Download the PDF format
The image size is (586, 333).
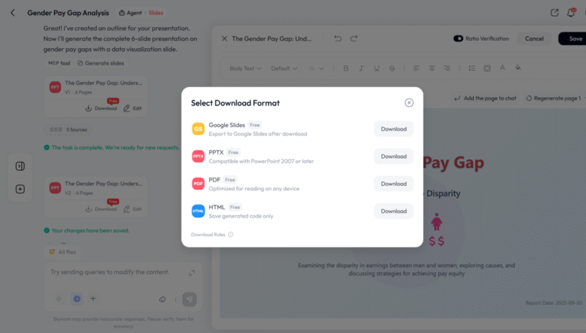coord(394,184)
